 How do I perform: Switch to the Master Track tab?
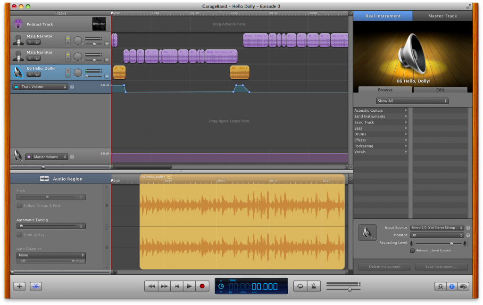click(442, 16)
